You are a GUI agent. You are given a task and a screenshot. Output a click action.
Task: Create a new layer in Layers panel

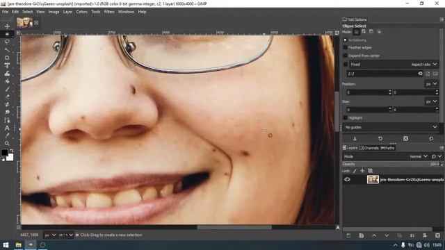348,235
